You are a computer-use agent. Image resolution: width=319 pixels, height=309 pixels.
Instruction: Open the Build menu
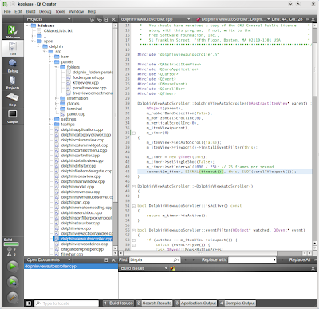coord(30,11)
